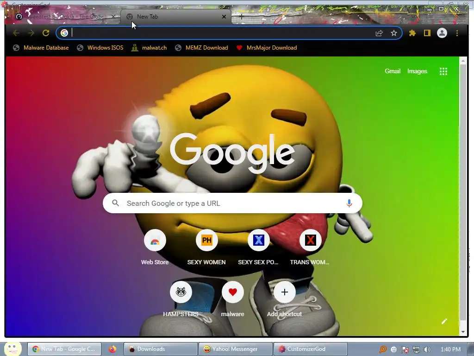
Task: Open the profile avatar icon
Action: [x=442, y=33]
